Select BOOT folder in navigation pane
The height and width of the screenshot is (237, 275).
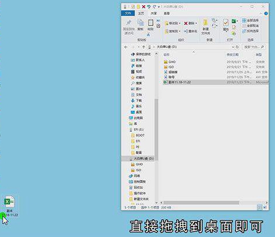(138, 136)
